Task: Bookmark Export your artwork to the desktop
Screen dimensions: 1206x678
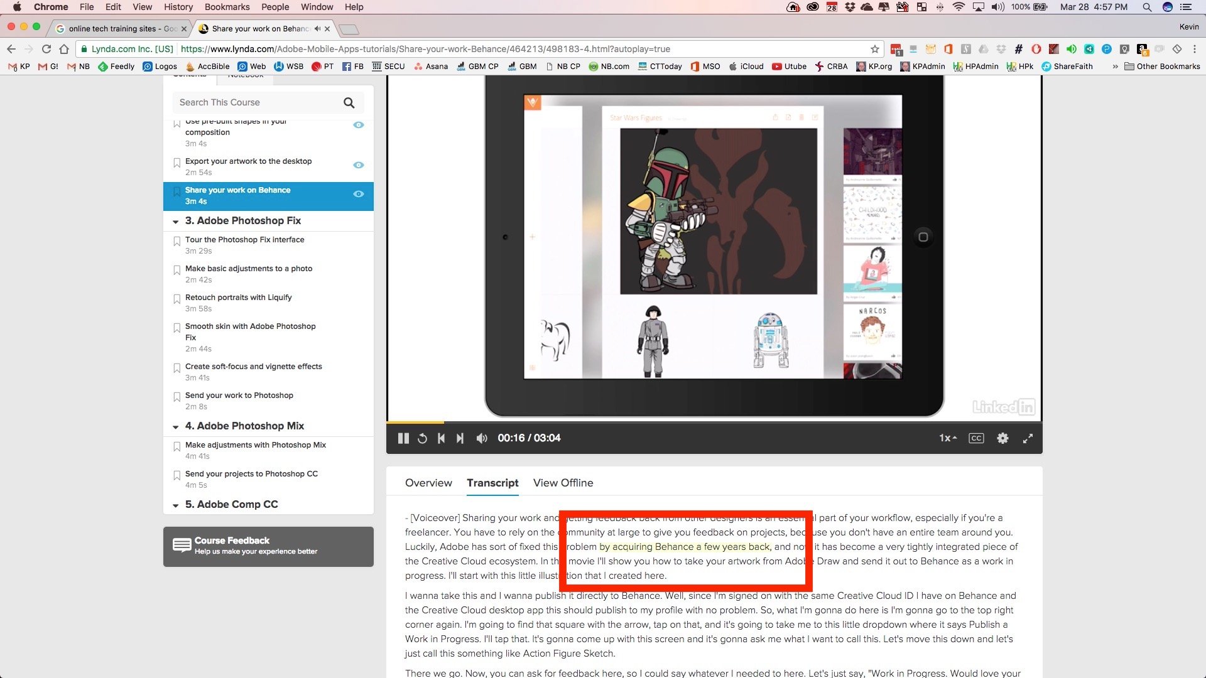Action: [177, 163]
